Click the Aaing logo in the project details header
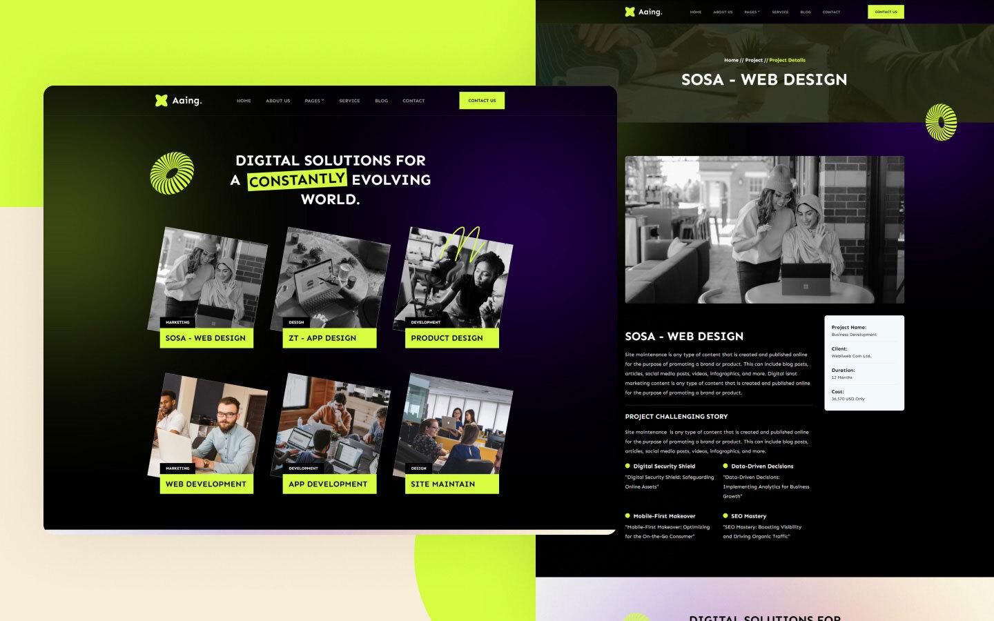 pyautogui.click(x=641, y=11)
